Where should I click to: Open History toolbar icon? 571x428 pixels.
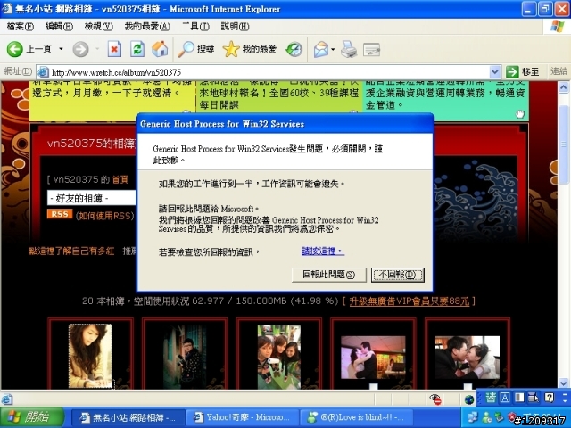(x=294, y=49)
